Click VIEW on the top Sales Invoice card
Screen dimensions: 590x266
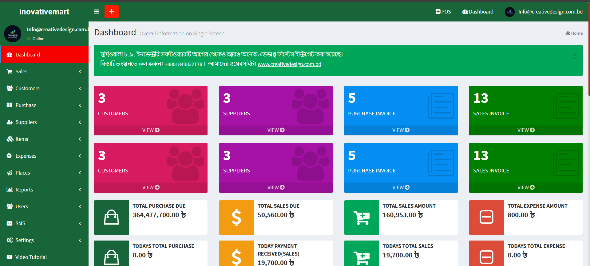526,130
